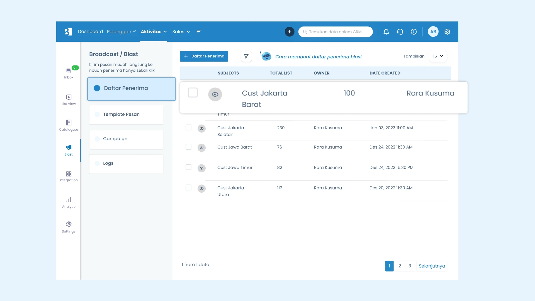
Task: View Cust Jawa Timur eye icon
Action: (201, 168)
